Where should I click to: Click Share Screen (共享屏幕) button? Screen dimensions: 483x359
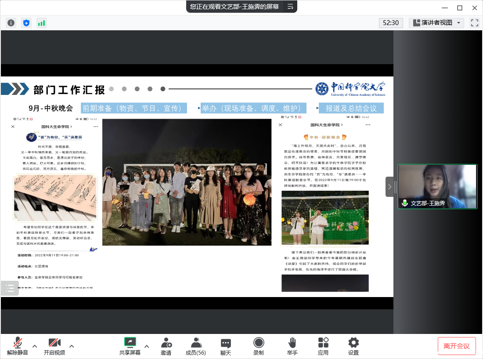(130, 346)
